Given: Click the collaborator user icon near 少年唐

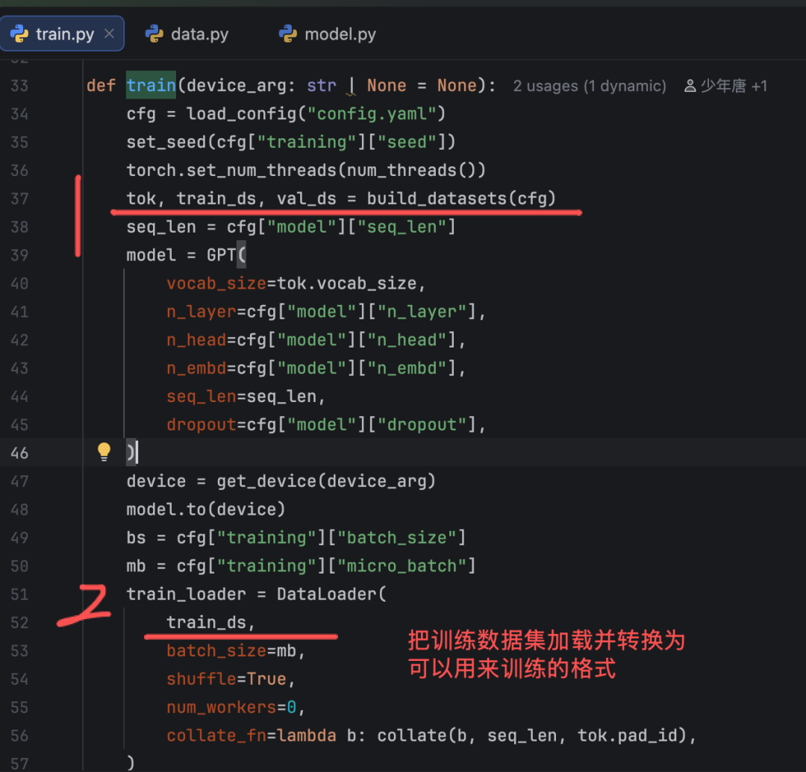Looking at the screenshot, I should pyautogui.click(x=689, y=86).
